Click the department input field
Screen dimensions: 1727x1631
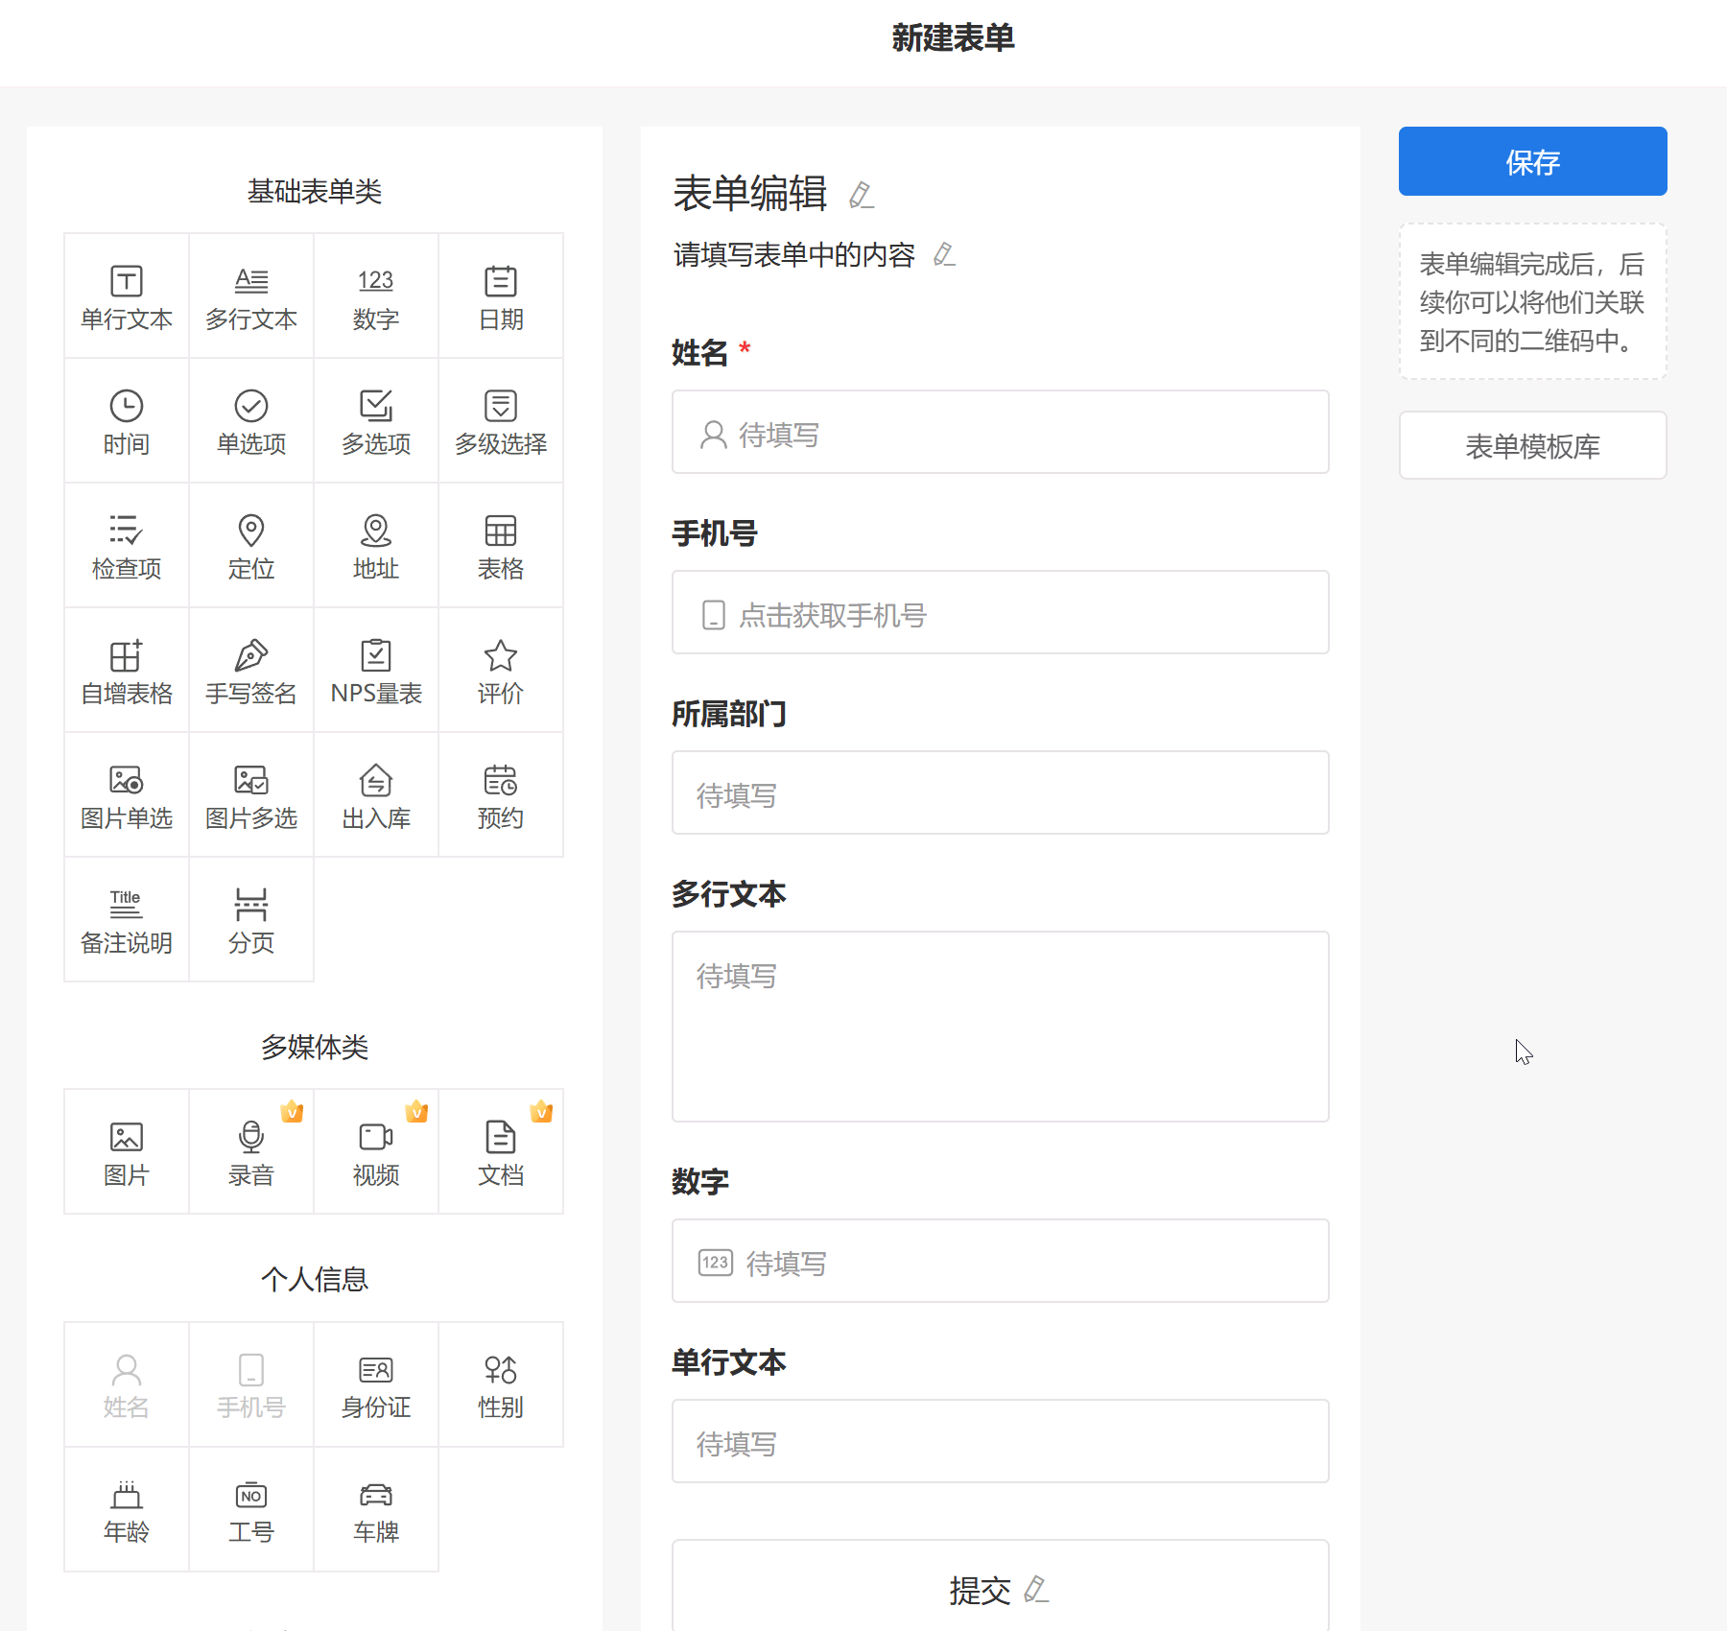click(x=1000, y=793)
